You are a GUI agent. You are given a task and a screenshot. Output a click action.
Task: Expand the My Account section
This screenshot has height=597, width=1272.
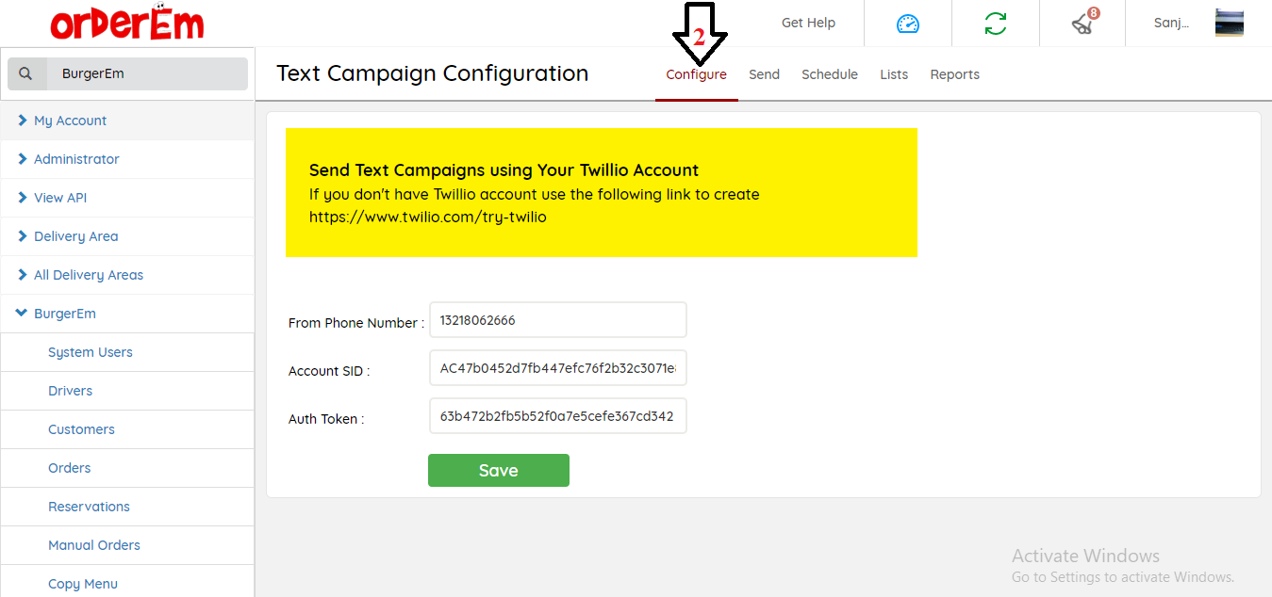tap(70, 121)
